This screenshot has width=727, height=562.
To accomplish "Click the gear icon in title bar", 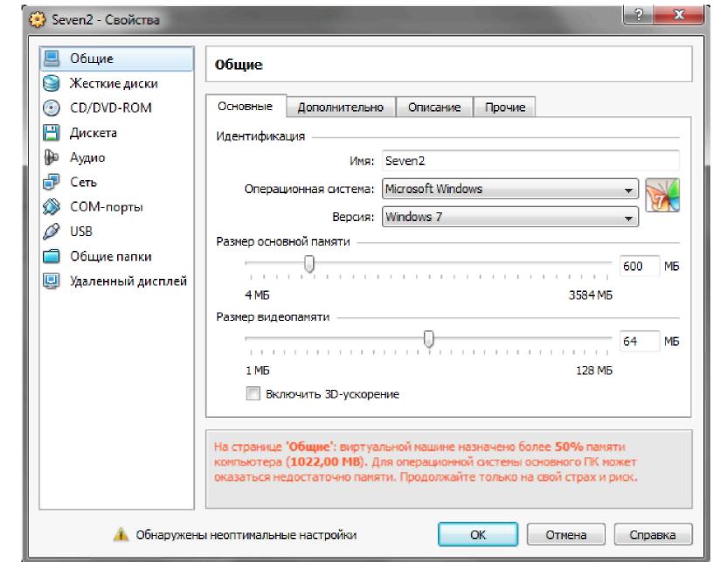I will tap(38, 20).
